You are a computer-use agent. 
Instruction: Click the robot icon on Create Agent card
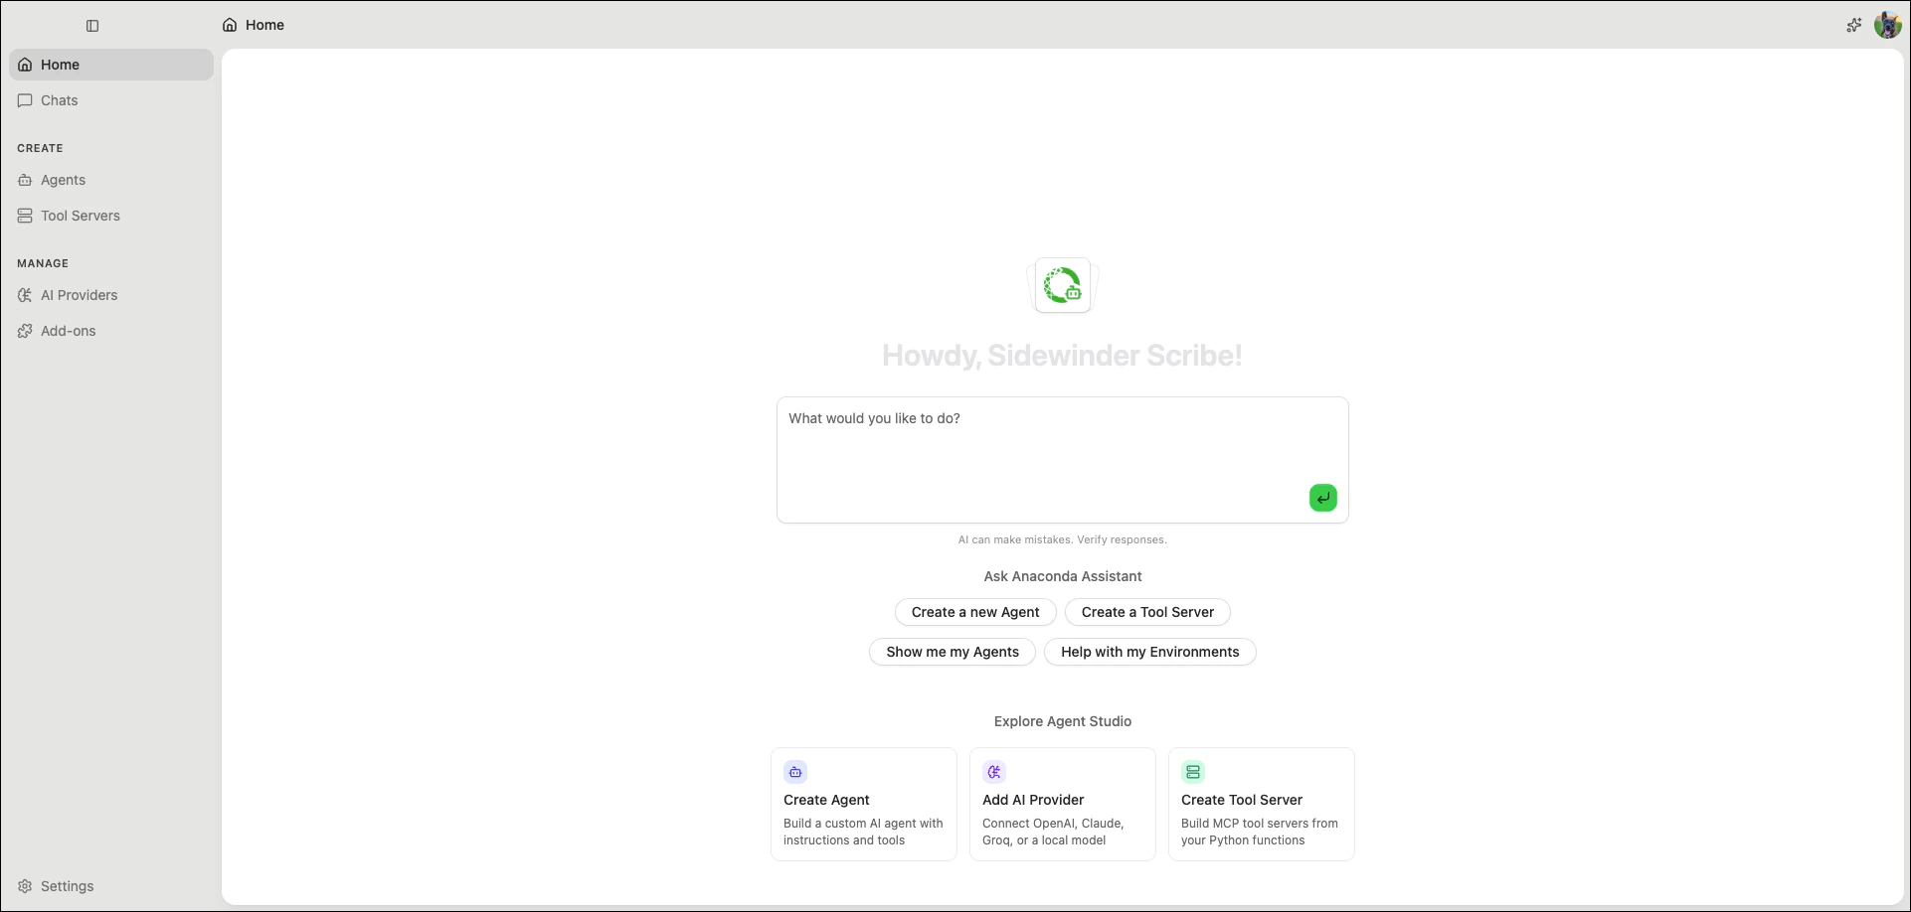[795, 772]
